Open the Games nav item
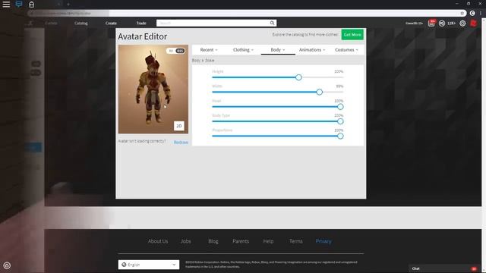This screenshot has height=273, width=486. pyautogui.click(x=51, y=24)
